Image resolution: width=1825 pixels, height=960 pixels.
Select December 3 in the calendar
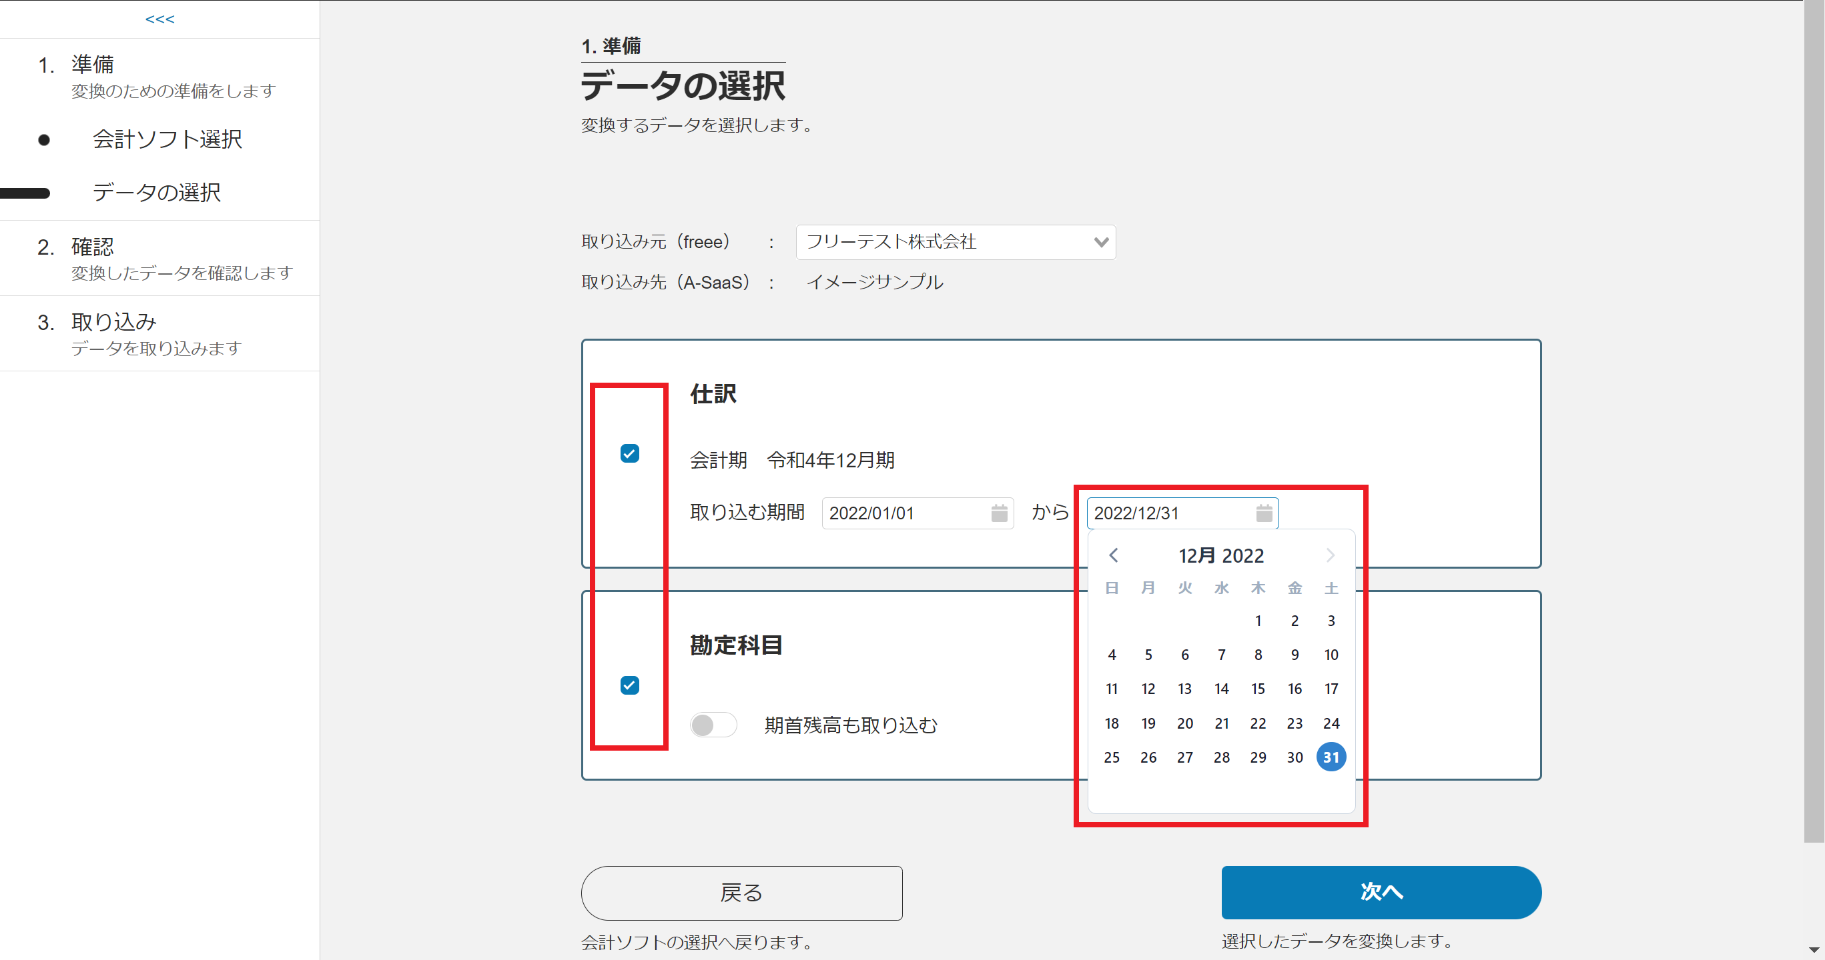[1331, 621]
